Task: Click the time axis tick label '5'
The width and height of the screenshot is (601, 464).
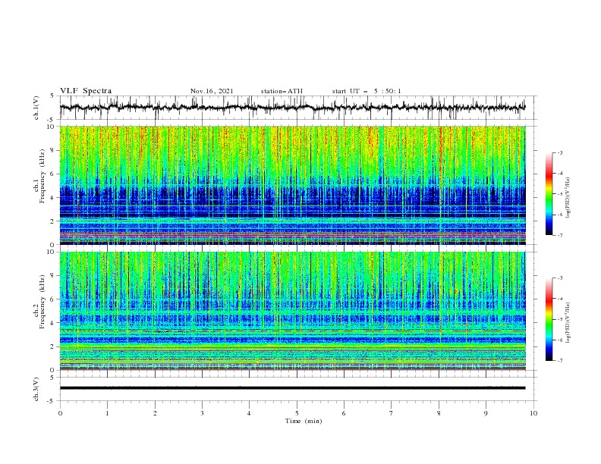Action: 297,413
